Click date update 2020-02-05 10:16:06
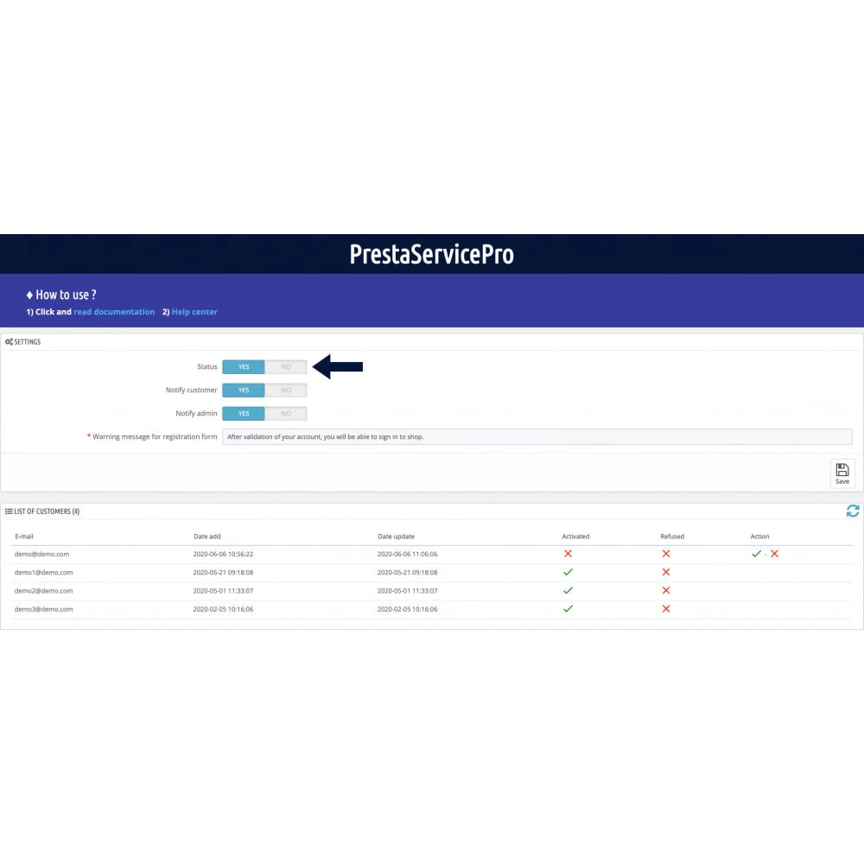The width and height of the screenshot is (864, 864). click(x=407, y=609)
